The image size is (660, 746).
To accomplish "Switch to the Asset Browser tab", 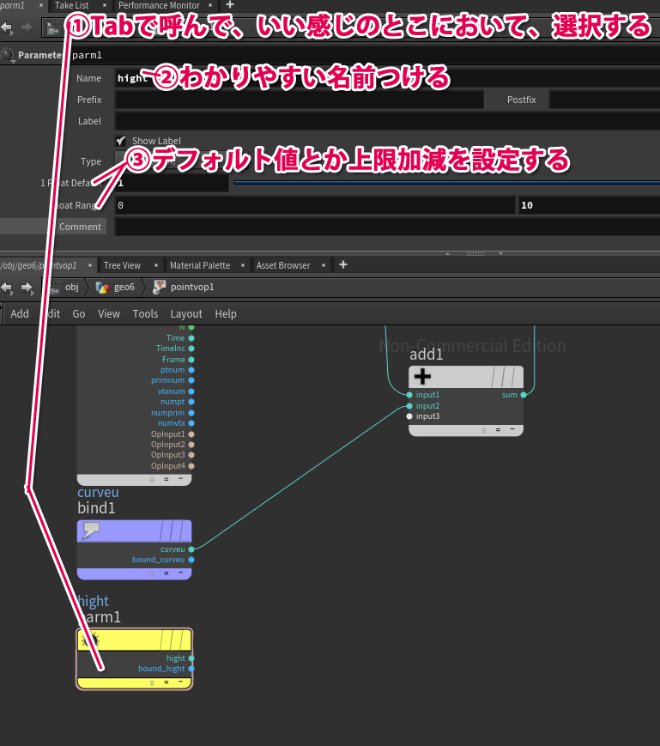I will click(283, 265).
